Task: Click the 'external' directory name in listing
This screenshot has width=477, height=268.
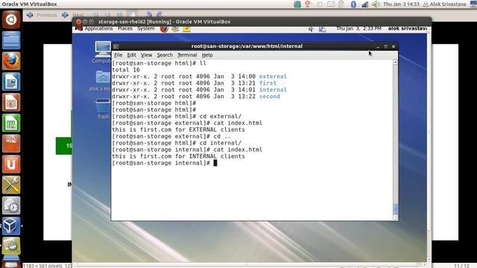Action: coord(273,77)
